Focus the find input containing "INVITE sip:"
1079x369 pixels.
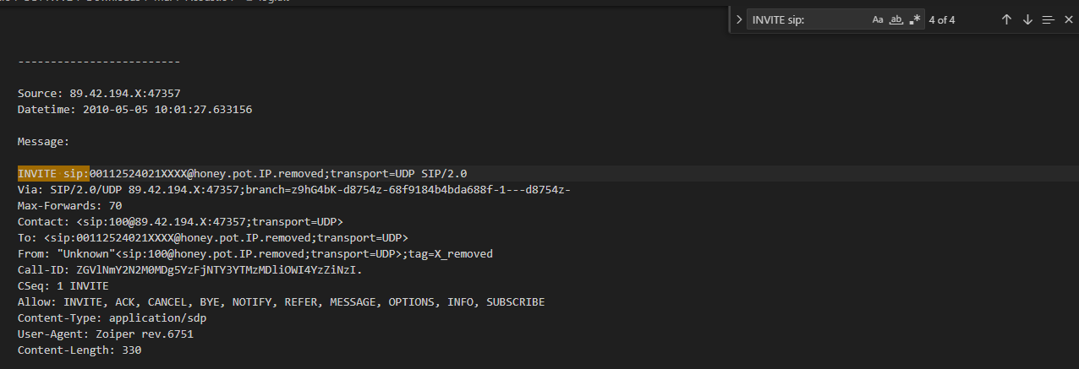coord(803,19)
